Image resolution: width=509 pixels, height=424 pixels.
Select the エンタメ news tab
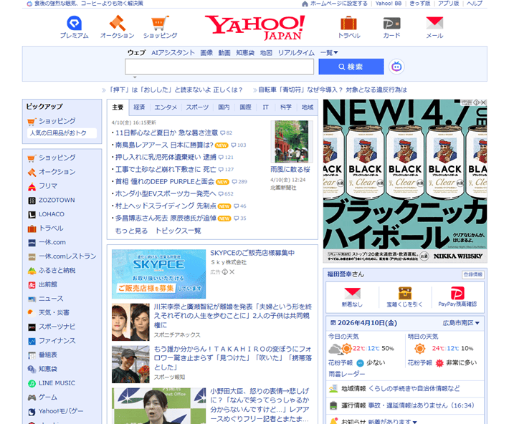tap(166, 107)
